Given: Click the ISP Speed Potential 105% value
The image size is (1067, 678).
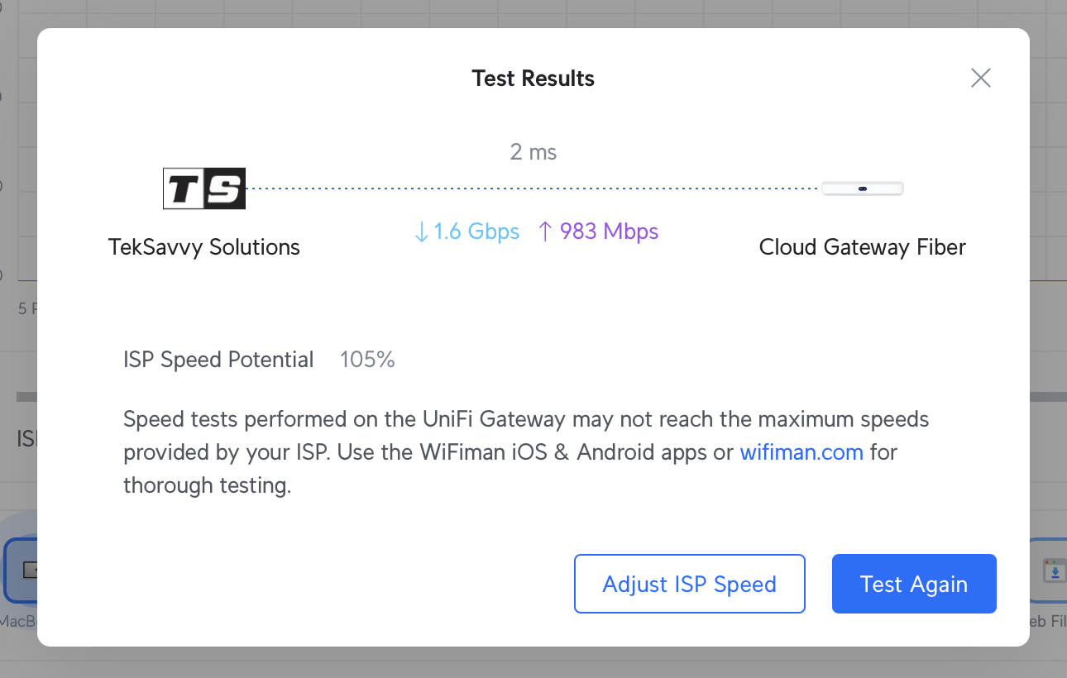Looking at the screenshot, I should click(367, 360).
